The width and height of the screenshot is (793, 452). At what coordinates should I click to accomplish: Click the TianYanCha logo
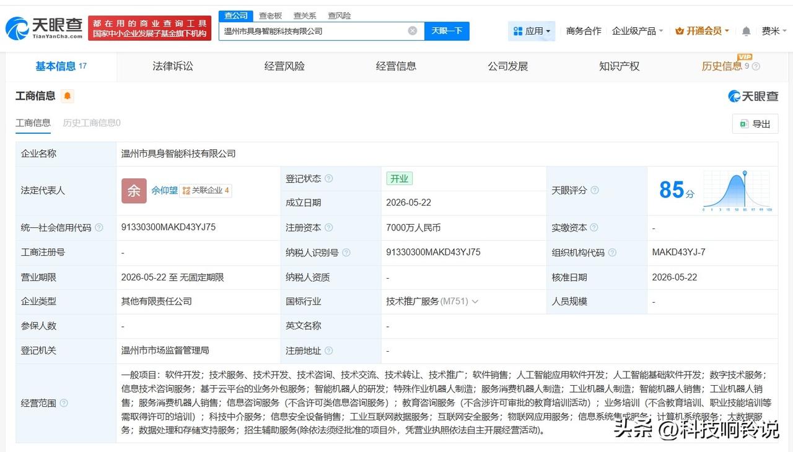point(43,28)
